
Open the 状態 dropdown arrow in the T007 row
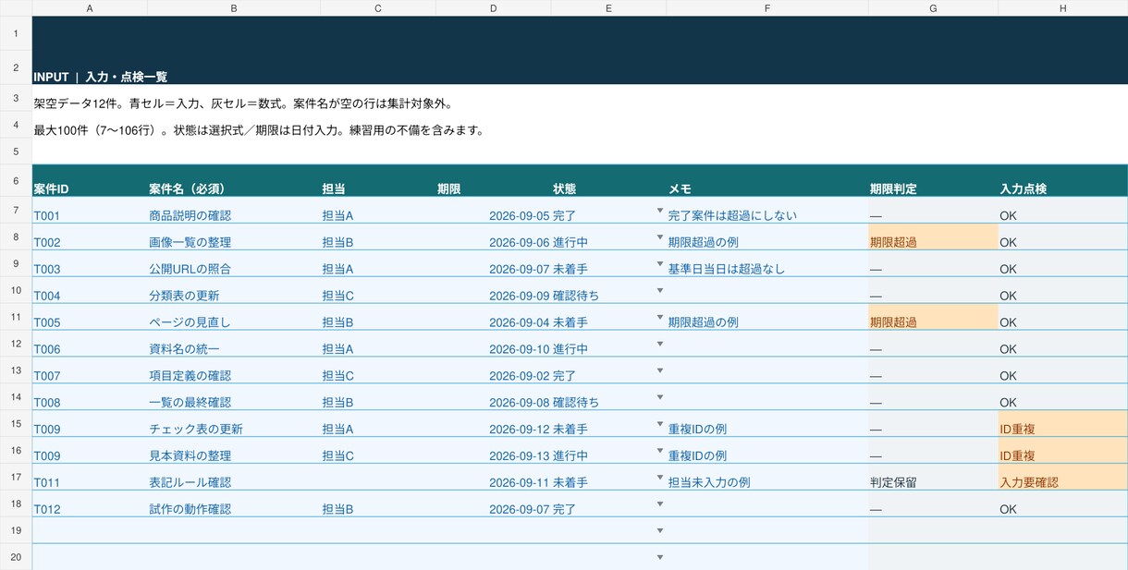[x=660, y=371]
